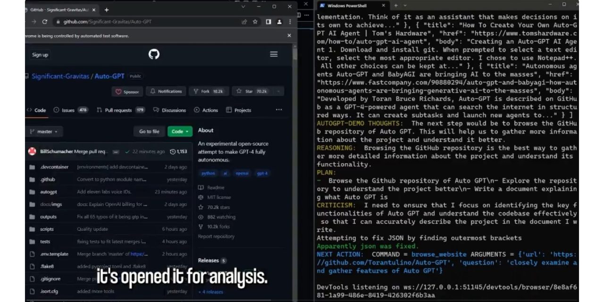The image size is (604, 302).
Task: Open Chrome profile avatar icon
Action: [x=279, y=22]
